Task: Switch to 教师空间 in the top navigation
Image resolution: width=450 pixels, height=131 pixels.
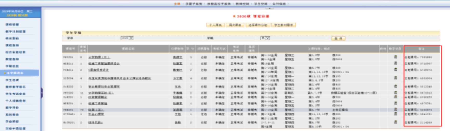Action: pos(242,4)
